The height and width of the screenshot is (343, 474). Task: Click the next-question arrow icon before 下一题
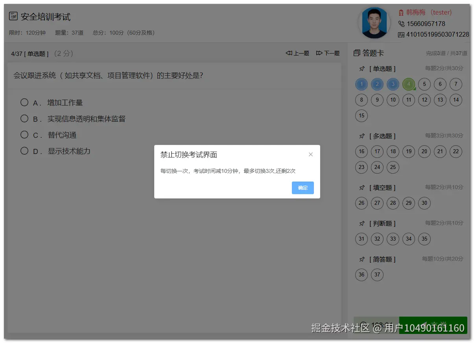(x=319, y=53)
